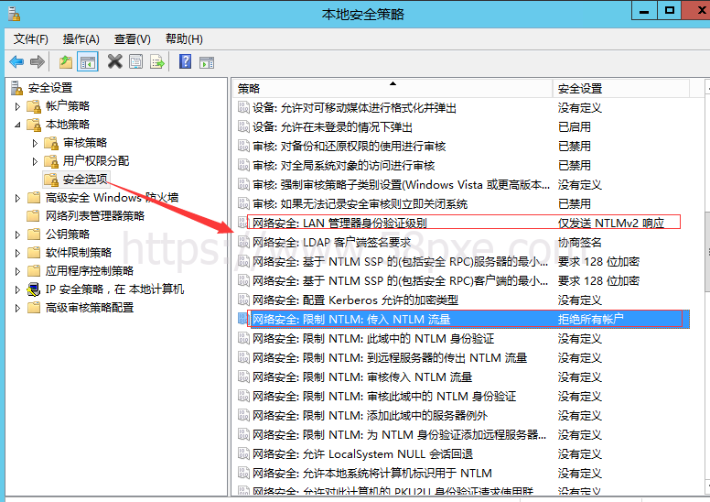
Task: Collapse the 本地策略 tree node
Action: [17, 125]
